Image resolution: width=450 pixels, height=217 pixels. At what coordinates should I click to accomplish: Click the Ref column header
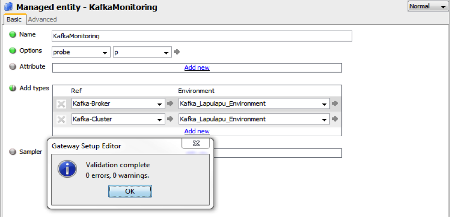(x=76, y=91)
